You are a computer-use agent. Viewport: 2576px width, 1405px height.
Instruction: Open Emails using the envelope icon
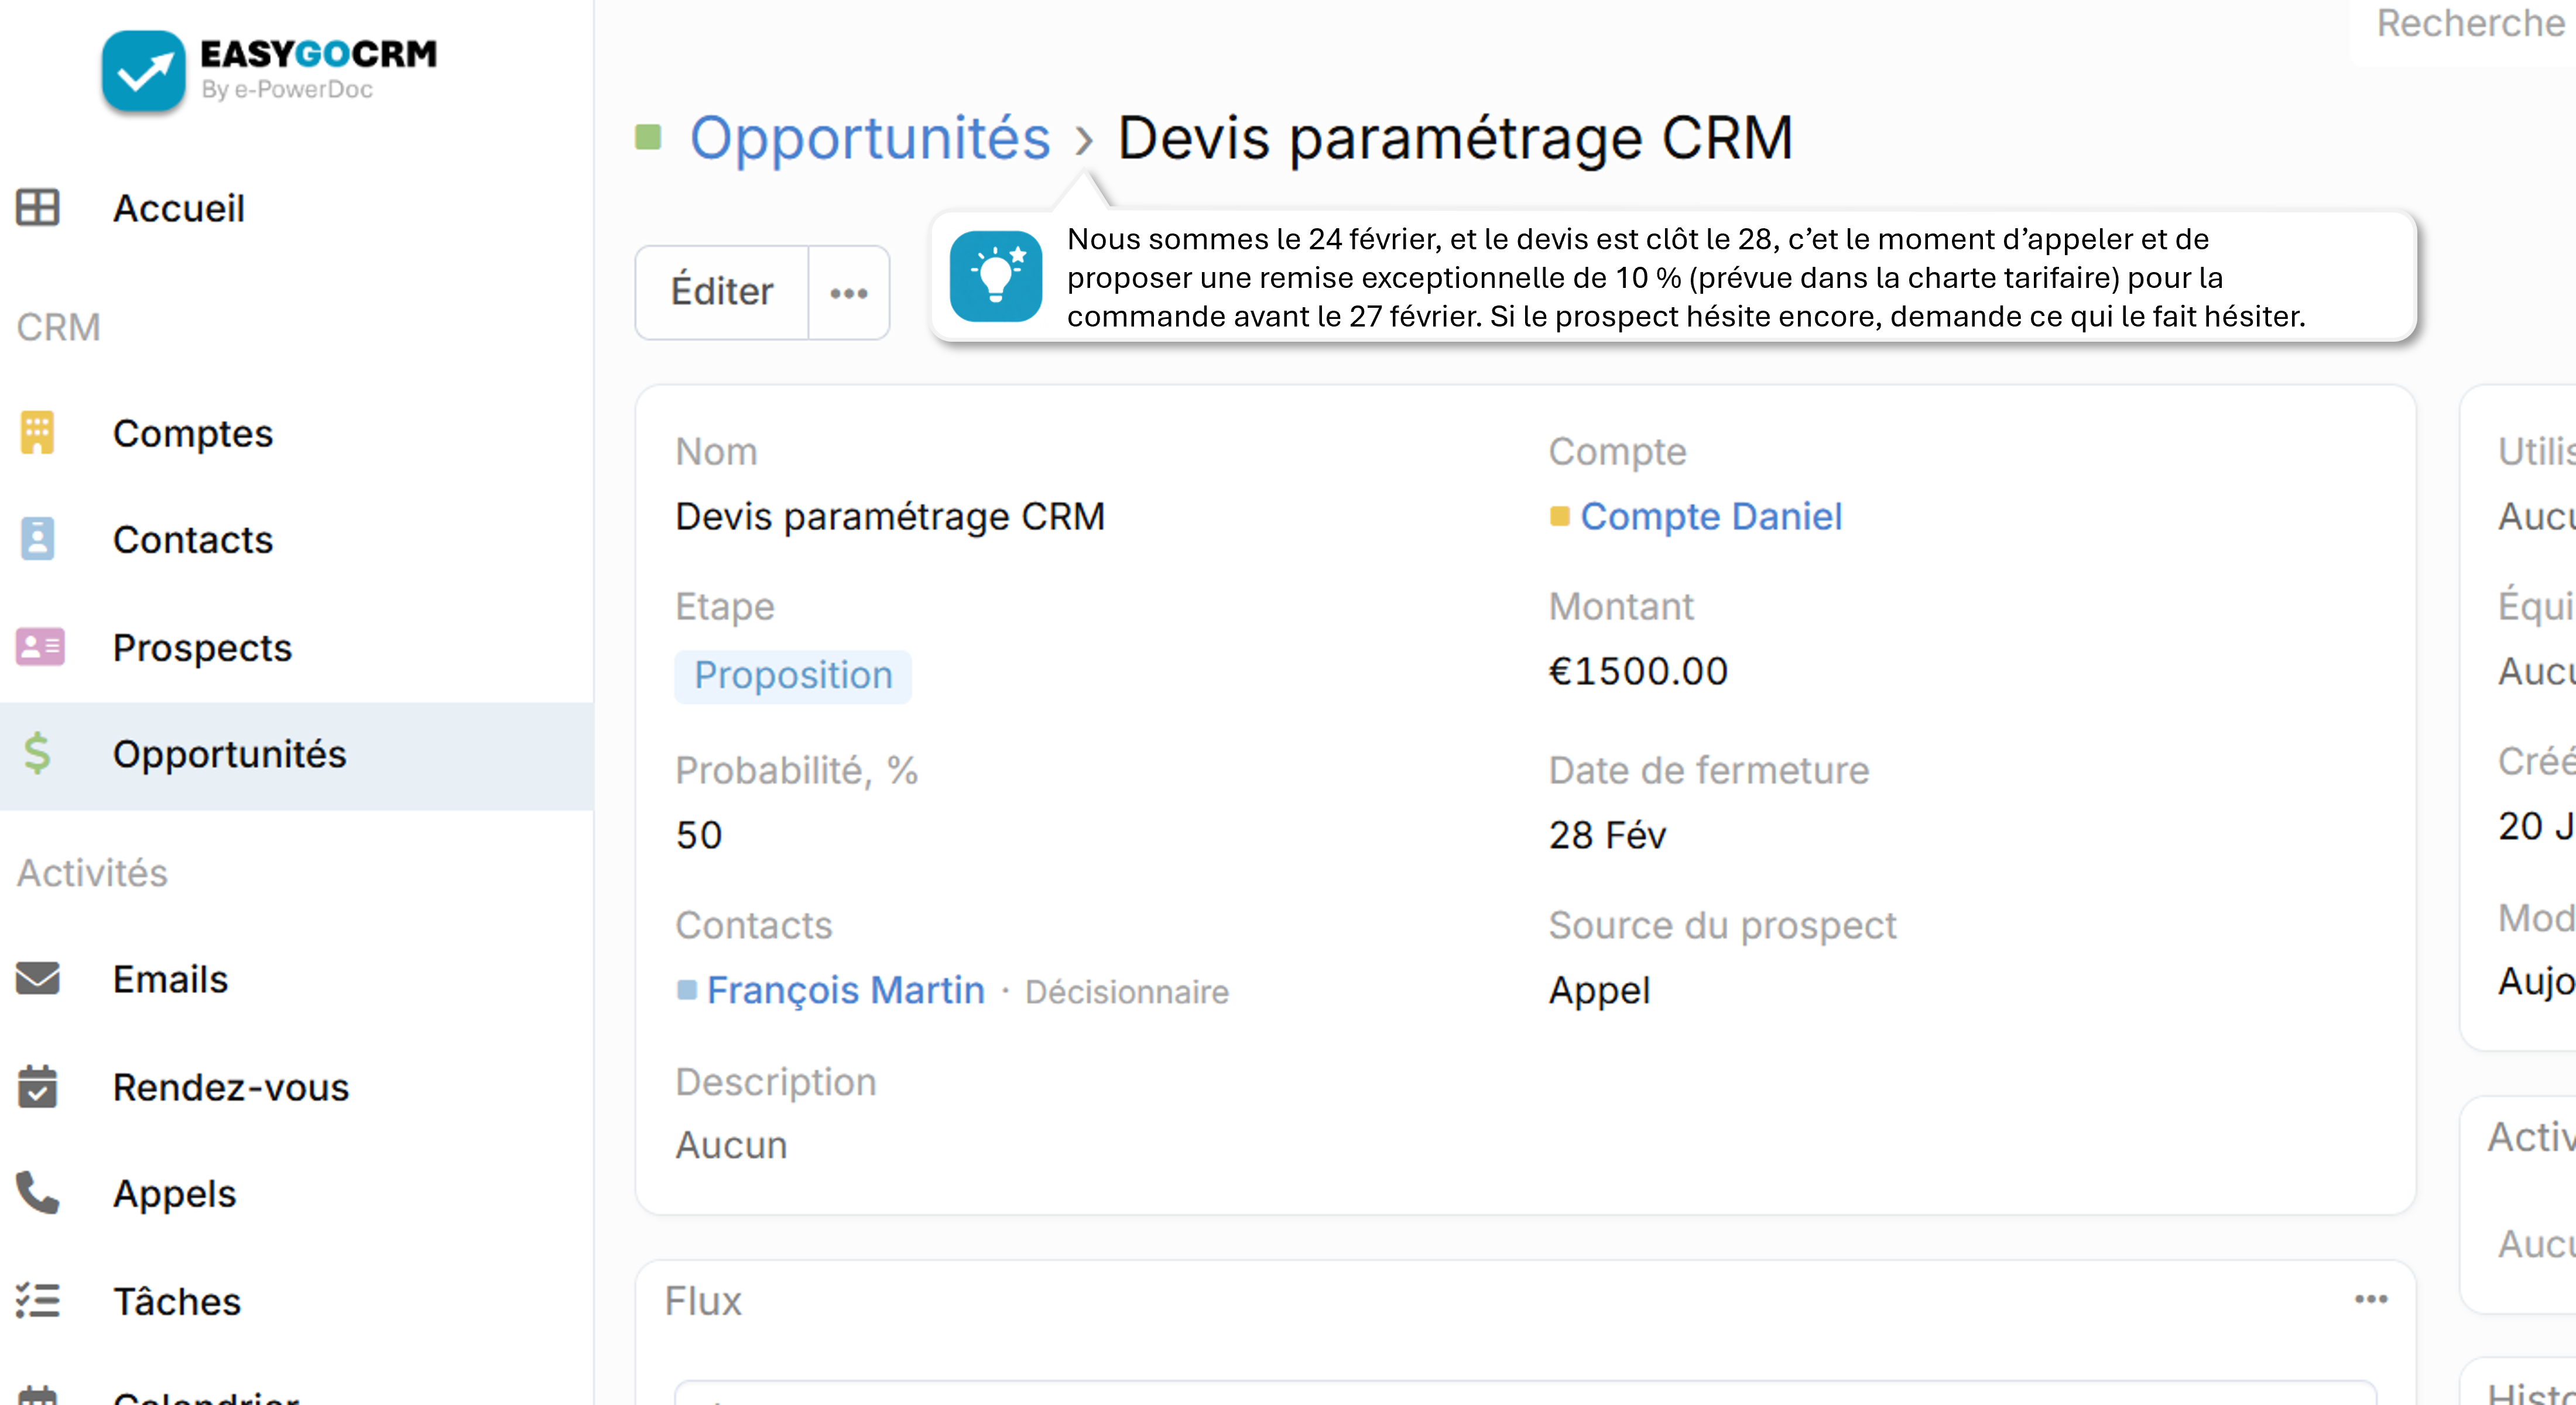(x=37, y=980)
